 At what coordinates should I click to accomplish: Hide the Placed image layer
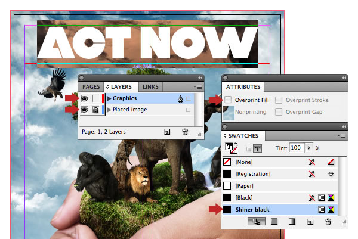coord(85,110)
